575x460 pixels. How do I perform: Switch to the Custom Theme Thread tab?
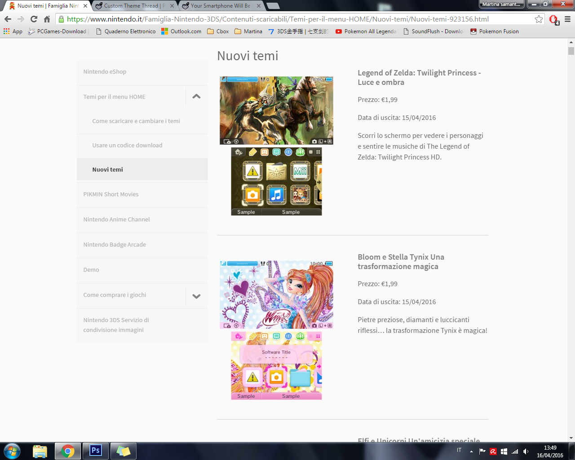(135, 6)
